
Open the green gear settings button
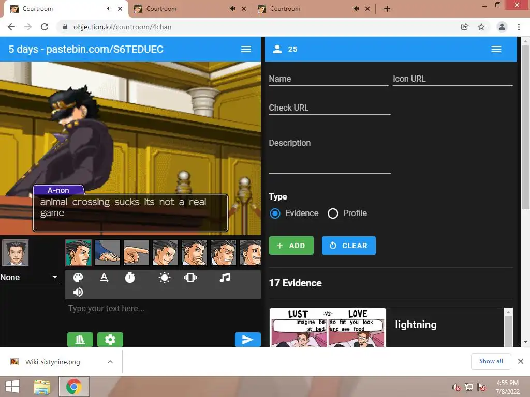click(x=110, y=340)
